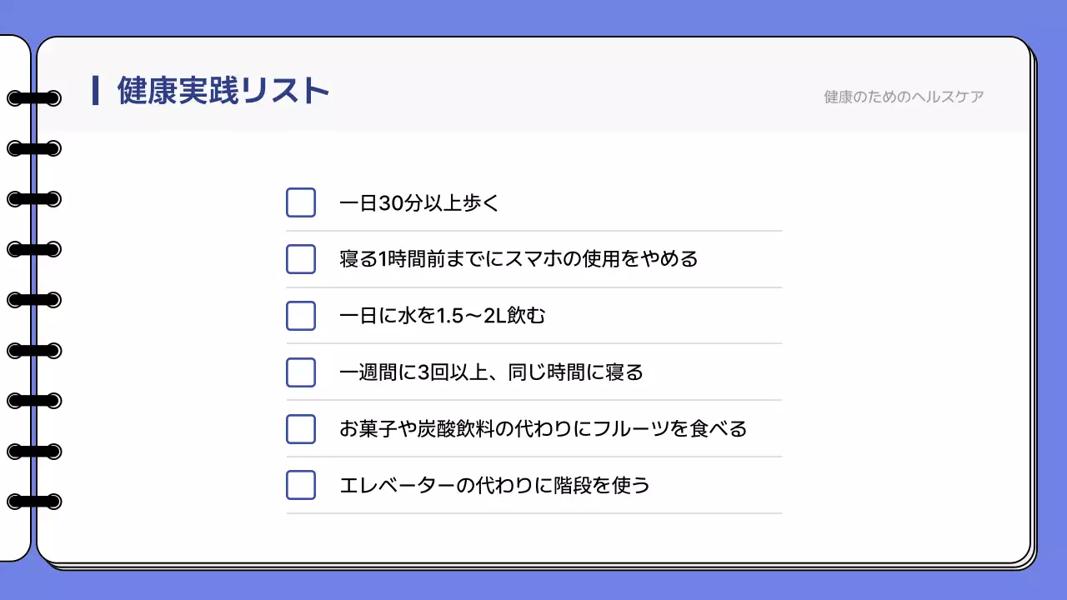Select the お菓子や炭酸飲料の代わりにフルーツを食べる text
The height and width of the screenshot is (600, 1067).
point(543,429)
